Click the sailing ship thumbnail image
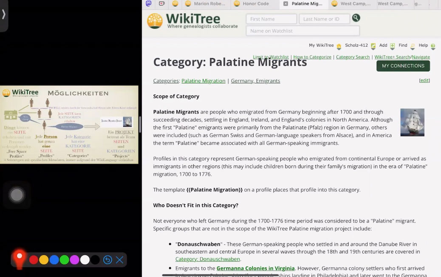 [412, 122]
